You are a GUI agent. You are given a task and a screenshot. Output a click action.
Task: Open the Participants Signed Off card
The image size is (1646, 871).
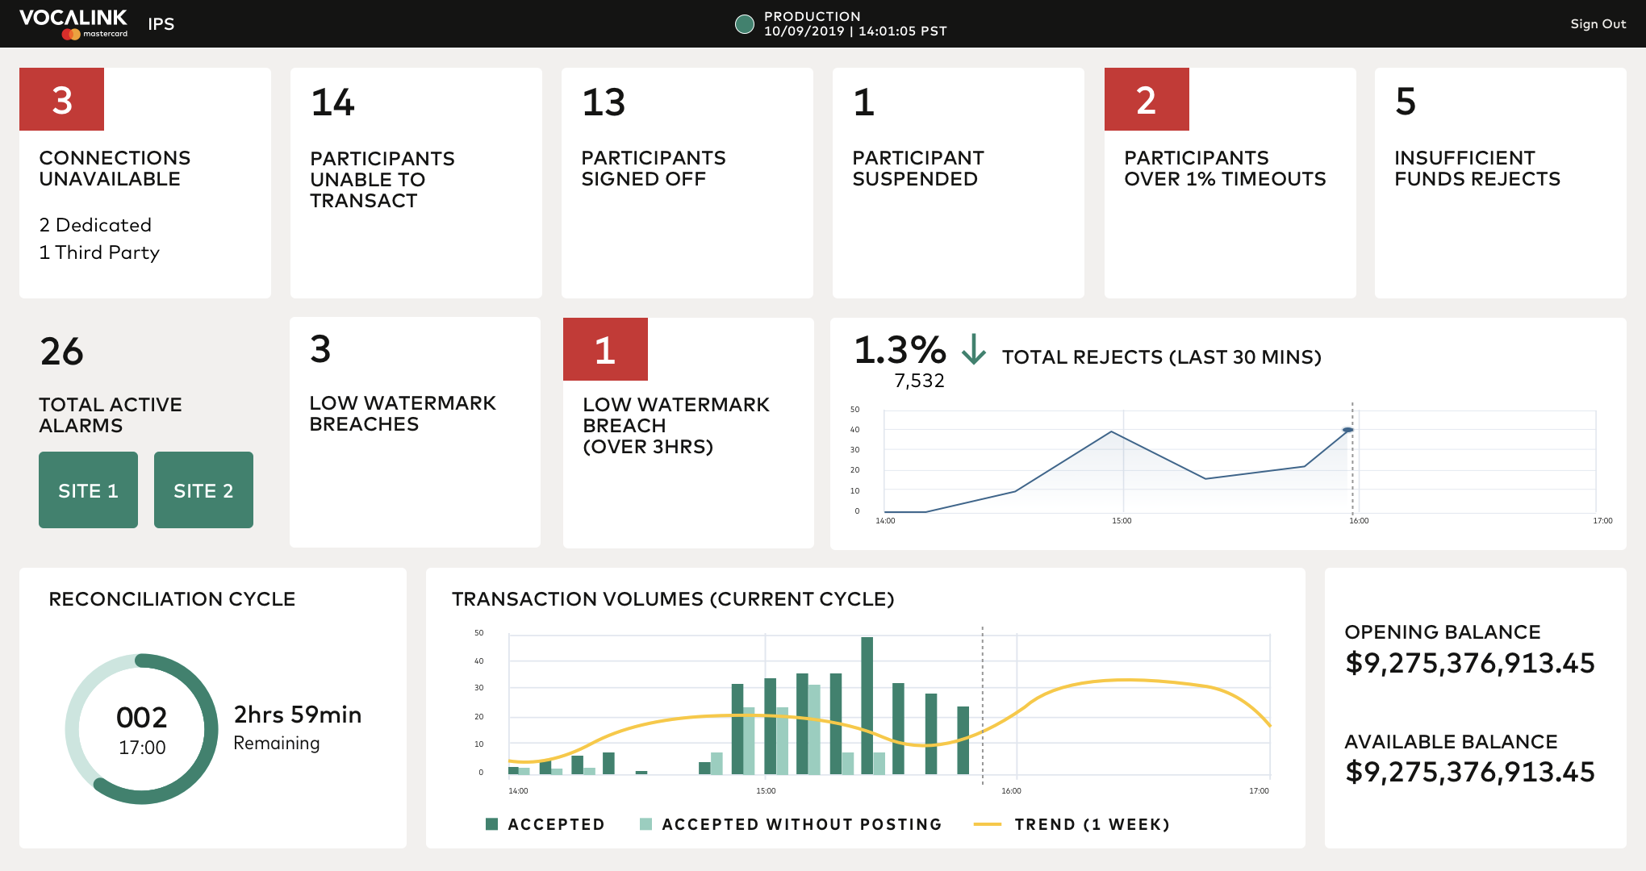687,183
